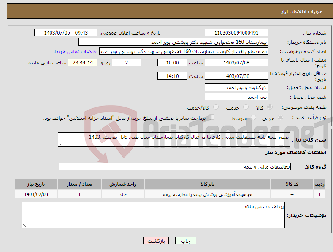Click the ردیف column header
Viewport: 333px width, 252px height.
coord(319,184)
